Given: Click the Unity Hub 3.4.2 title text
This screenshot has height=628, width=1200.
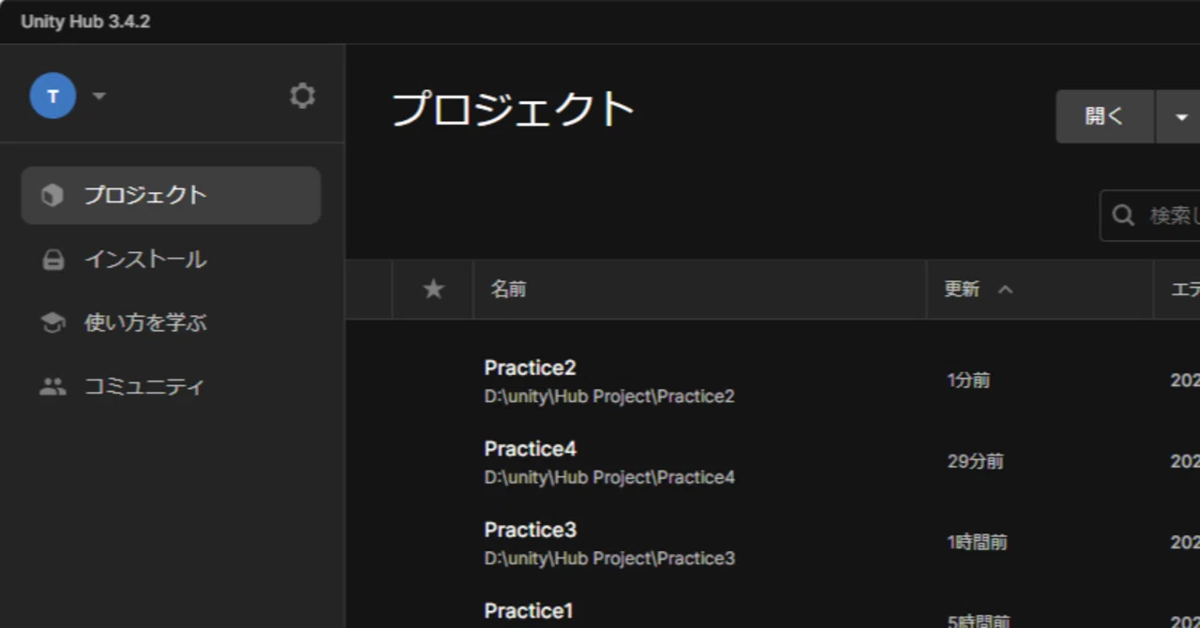Looking at the screenshot, I should pyautogui.click(x=85, y=22).
